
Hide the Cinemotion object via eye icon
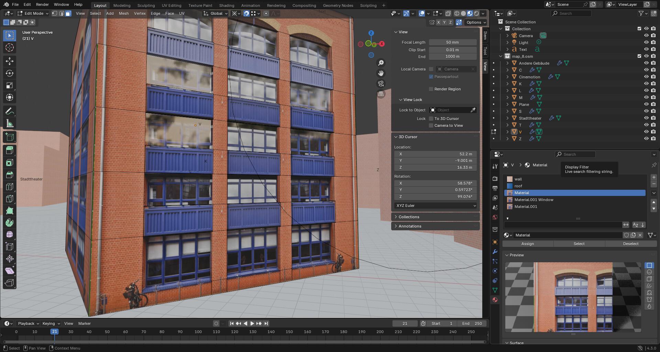pyautogui.click(x=646, y=77)
